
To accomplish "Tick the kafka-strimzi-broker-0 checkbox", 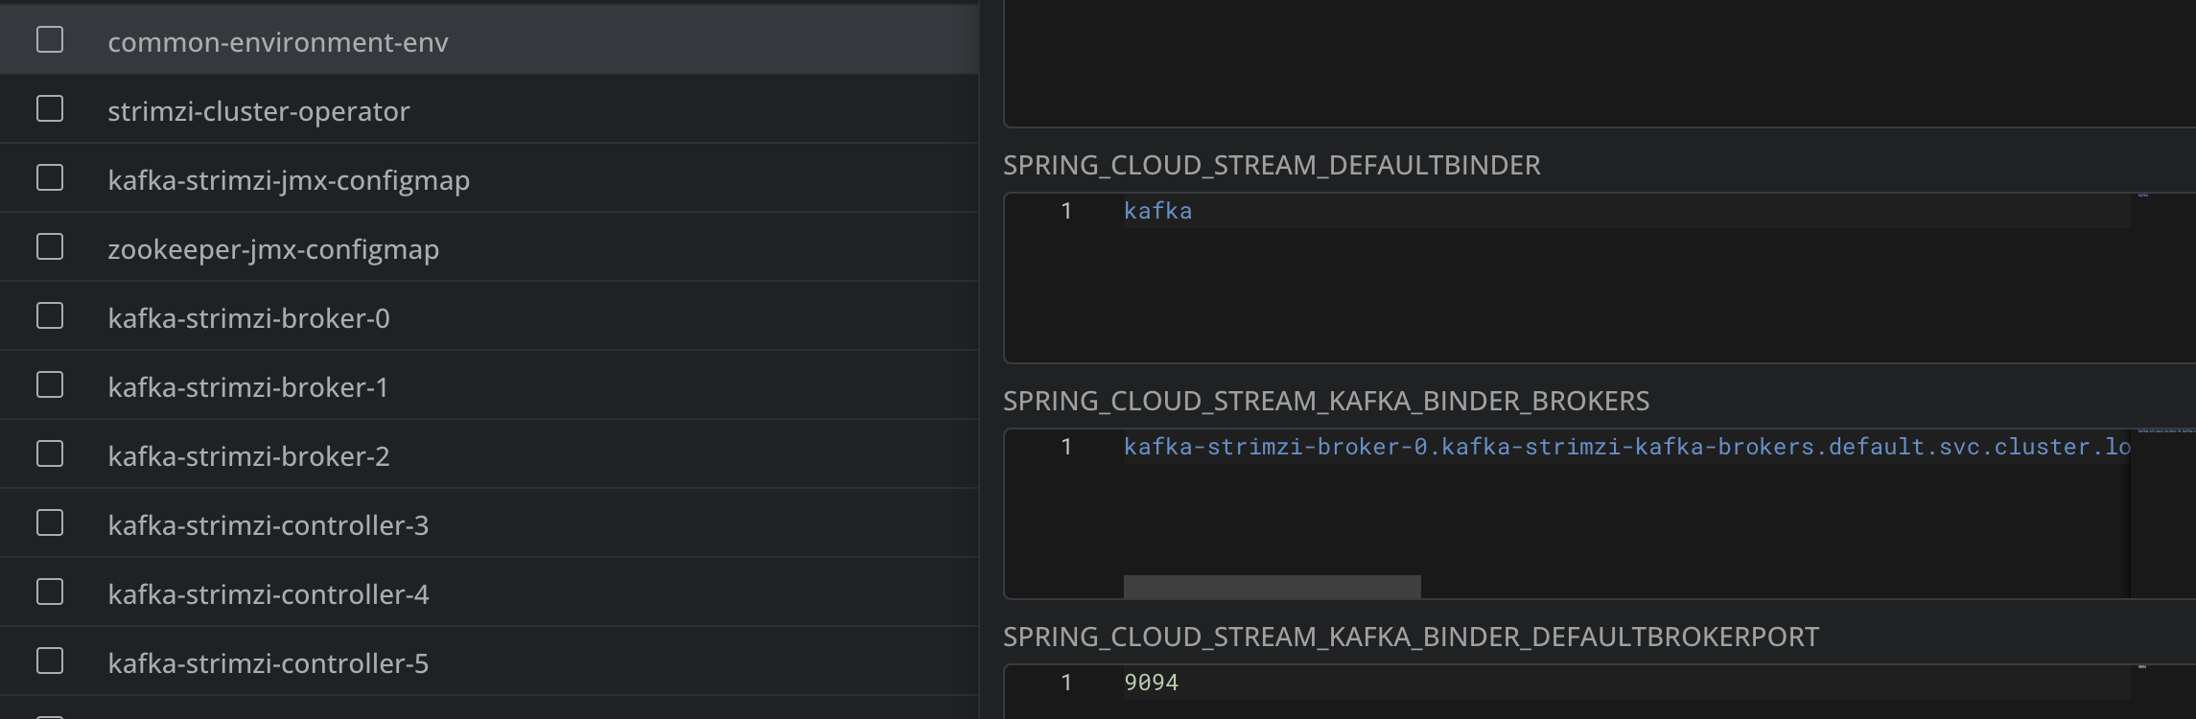I will point(50,315).
